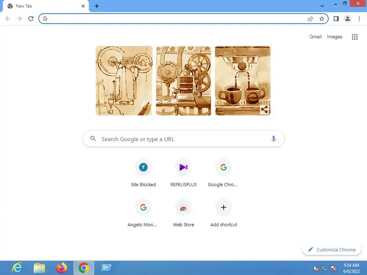Viewport: 367px width, 275px height.
Task: Open a new tab with plus button
Action: (x=97, y=6)
